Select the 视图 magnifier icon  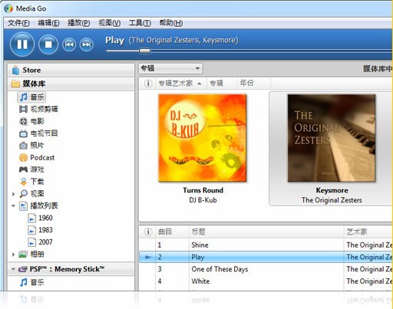pyautogui.click(x=23, y=194)
